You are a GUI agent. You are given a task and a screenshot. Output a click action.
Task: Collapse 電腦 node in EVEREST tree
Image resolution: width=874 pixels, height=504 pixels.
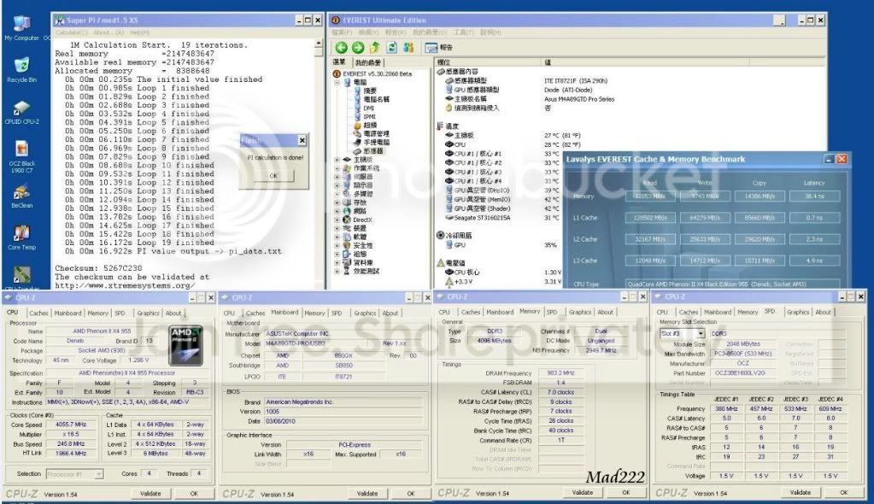(x=337, y=83)
